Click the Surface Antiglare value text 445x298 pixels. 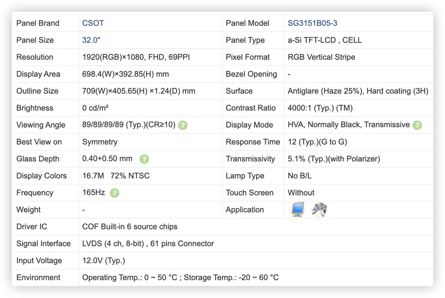[358, 91]
